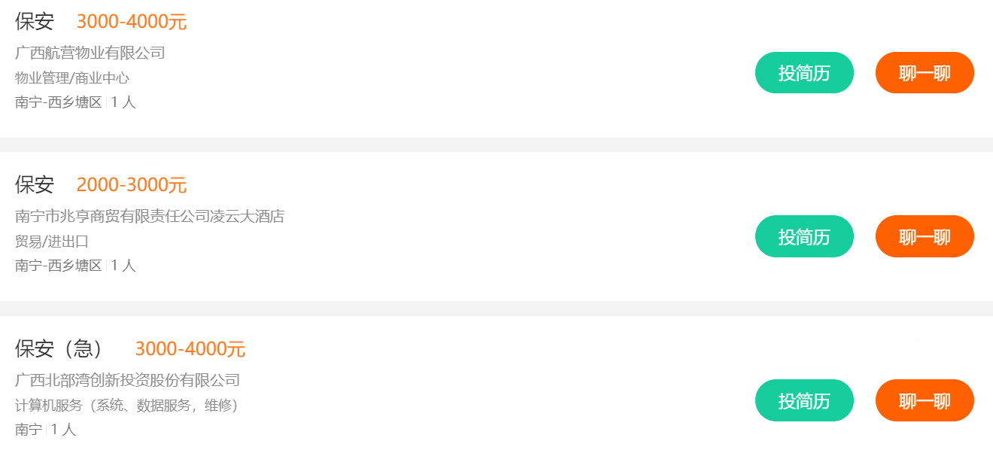Click 南宁-西乡塘区 location under 广西航营物业
This screenshot has width=993, height=450.
[58, 102]
